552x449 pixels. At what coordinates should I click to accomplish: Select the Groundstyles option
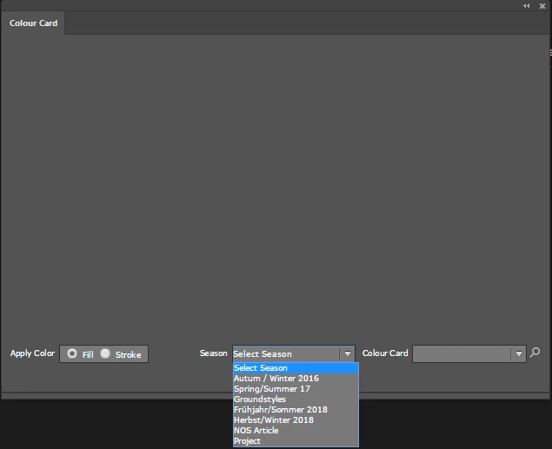296,399
